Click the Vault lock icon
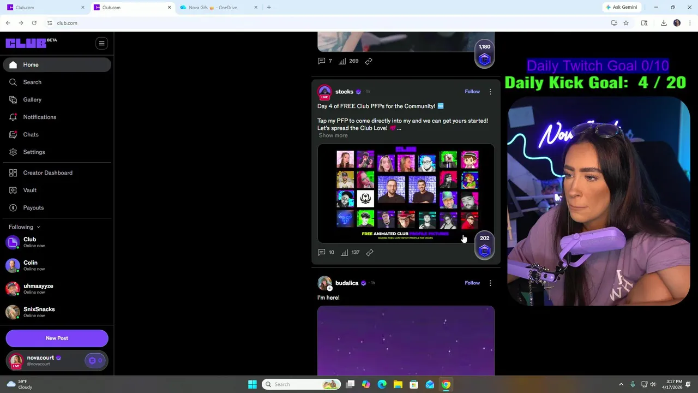698x393 pixels. pyautogui.click(x=13, y=190)
